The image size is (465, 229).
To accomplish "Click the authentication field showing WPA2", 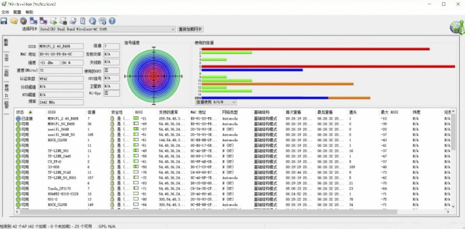I will pos(61,78).
